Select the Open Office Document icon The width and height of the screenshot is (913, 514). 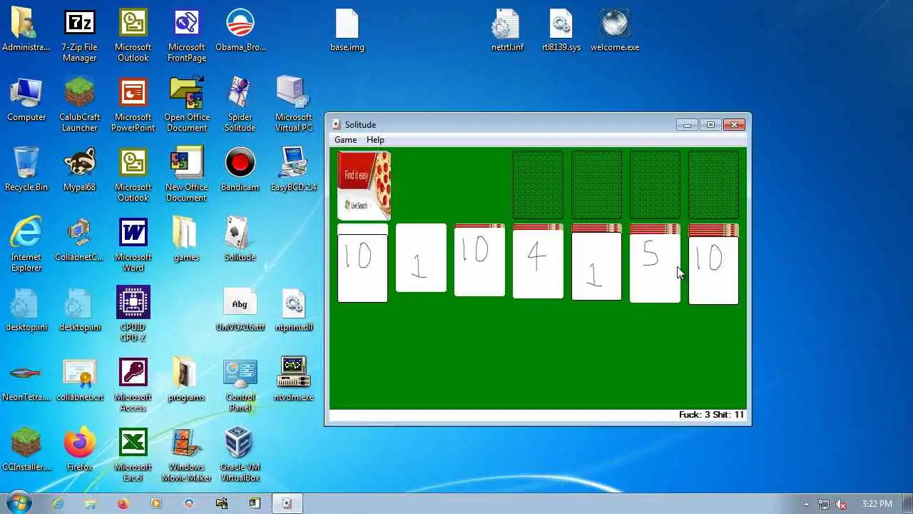point(187,105)
